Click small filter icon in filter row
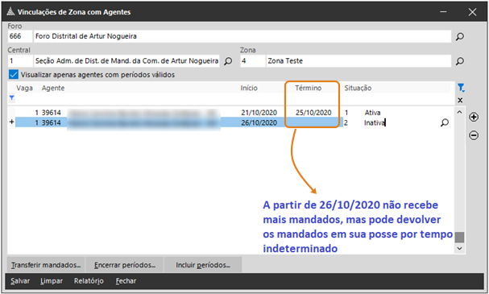489x294 pixels. (11, 98)
